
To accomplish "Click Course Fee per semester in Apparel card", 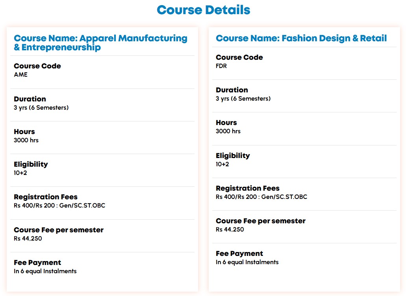I will (59, 230).
